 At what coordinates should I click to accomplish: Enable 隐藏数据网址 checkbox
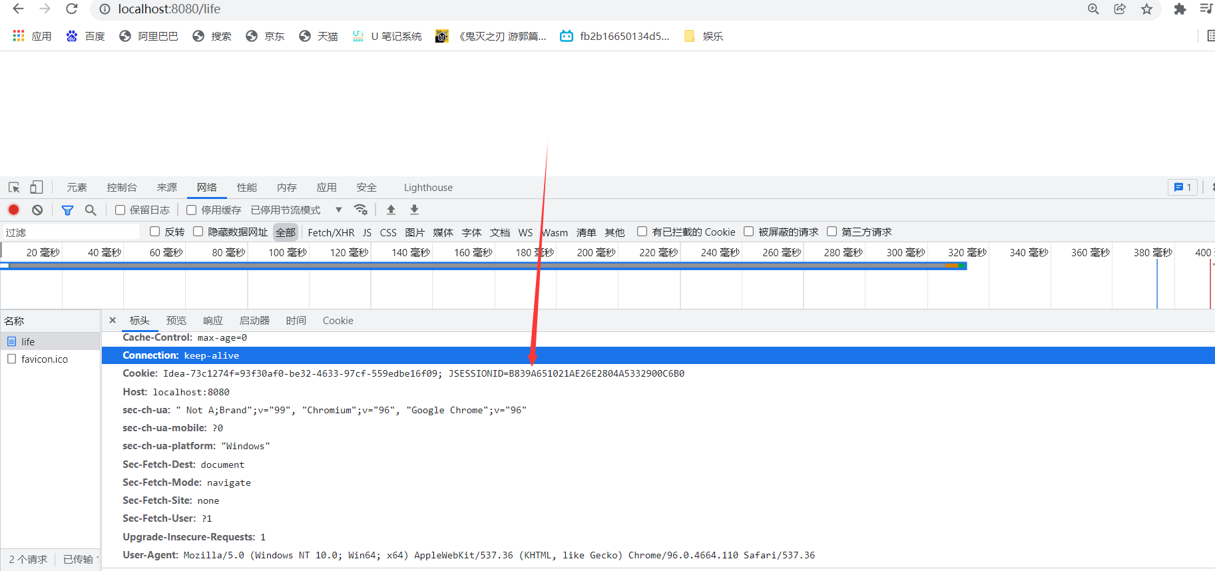coord(198,232)
